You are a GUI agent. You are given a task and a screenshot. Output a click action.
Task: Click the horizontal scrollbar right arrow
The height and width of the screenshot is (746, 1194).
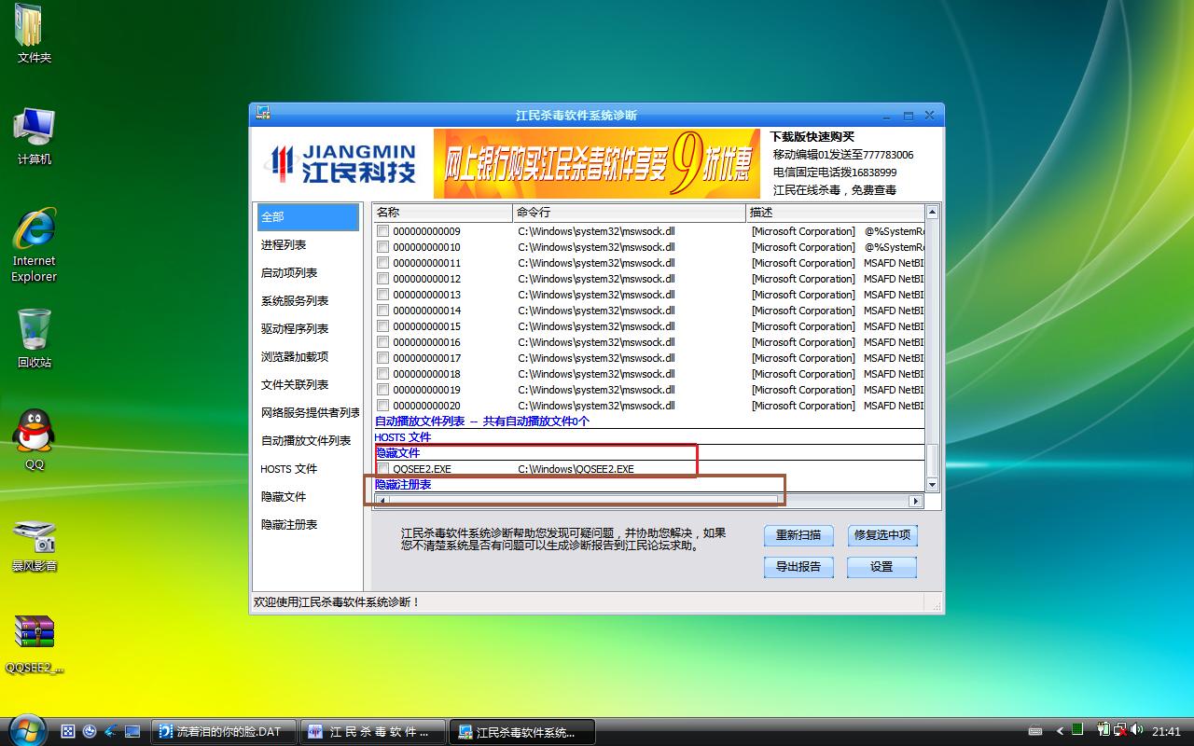(x=916, y=501)
